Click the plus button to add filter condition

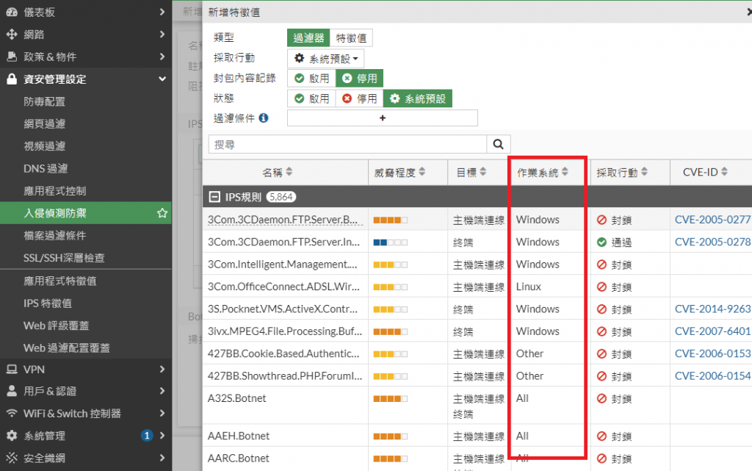(x=382, y=118)
